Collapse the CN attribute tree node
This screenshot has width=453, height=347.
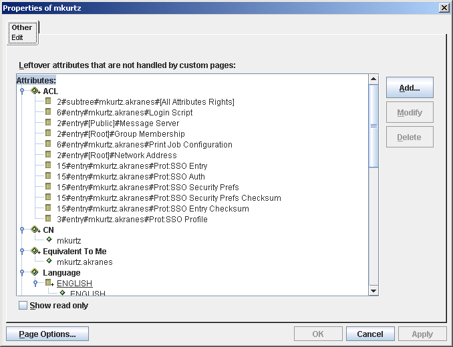[22, 230]
